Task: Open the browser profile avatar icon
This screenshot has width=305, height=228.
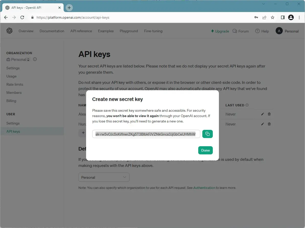Action: point(291,17)
